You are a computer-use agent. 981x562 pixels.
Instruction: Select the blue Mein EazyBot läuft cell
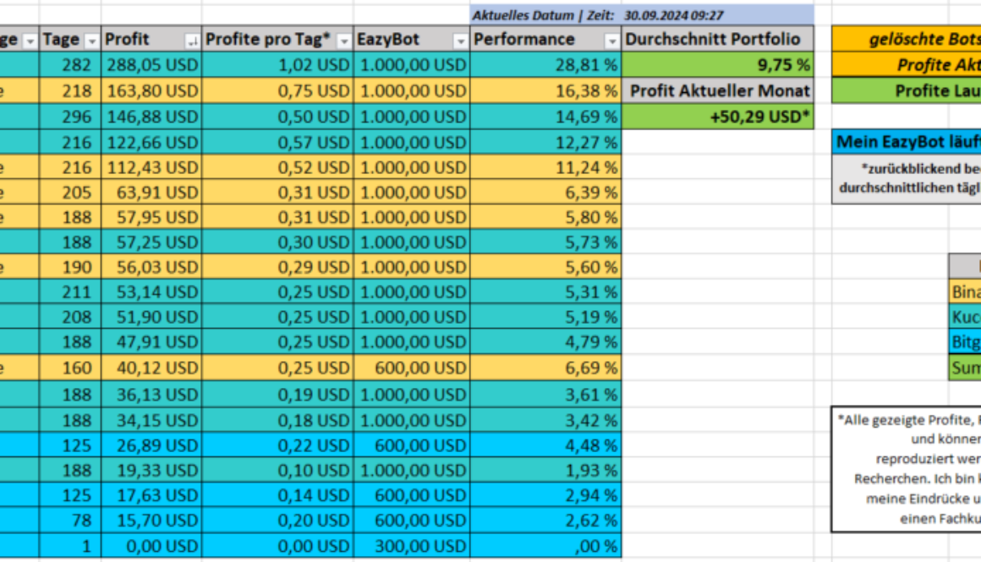(907, 142)
